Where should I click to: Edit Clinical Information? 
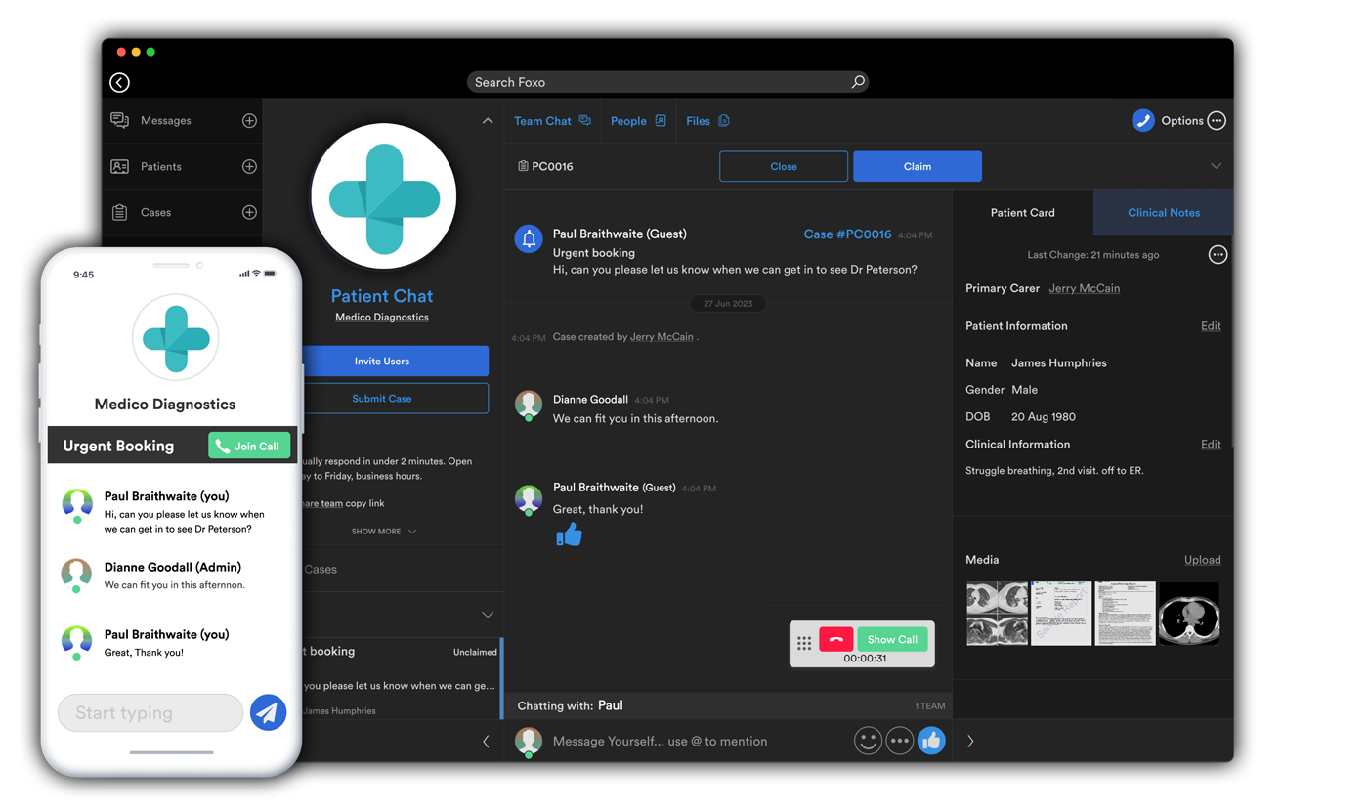(1211, 445)
